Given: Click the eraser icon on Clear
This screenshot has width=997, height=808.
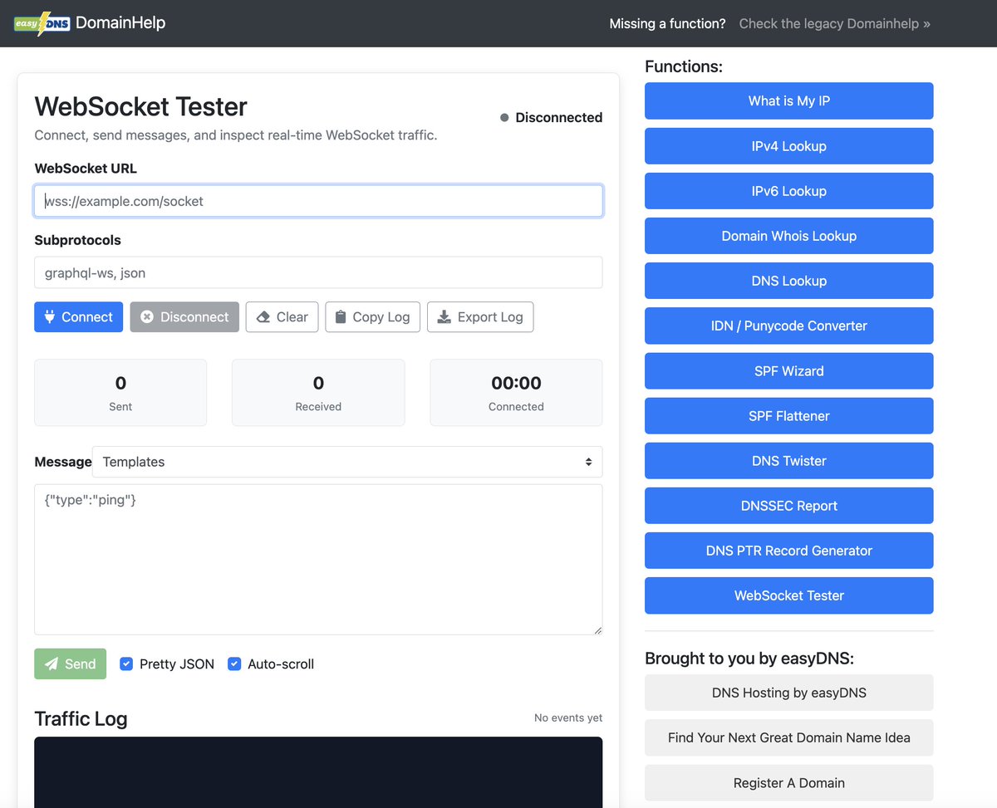Looking at the screenshot, I should click(263, 316).
